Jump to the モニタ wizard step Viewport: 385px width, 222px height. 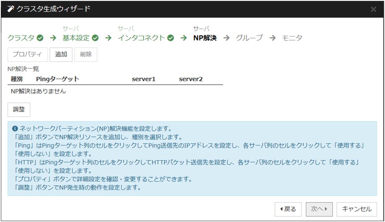(x=292, y=38)
